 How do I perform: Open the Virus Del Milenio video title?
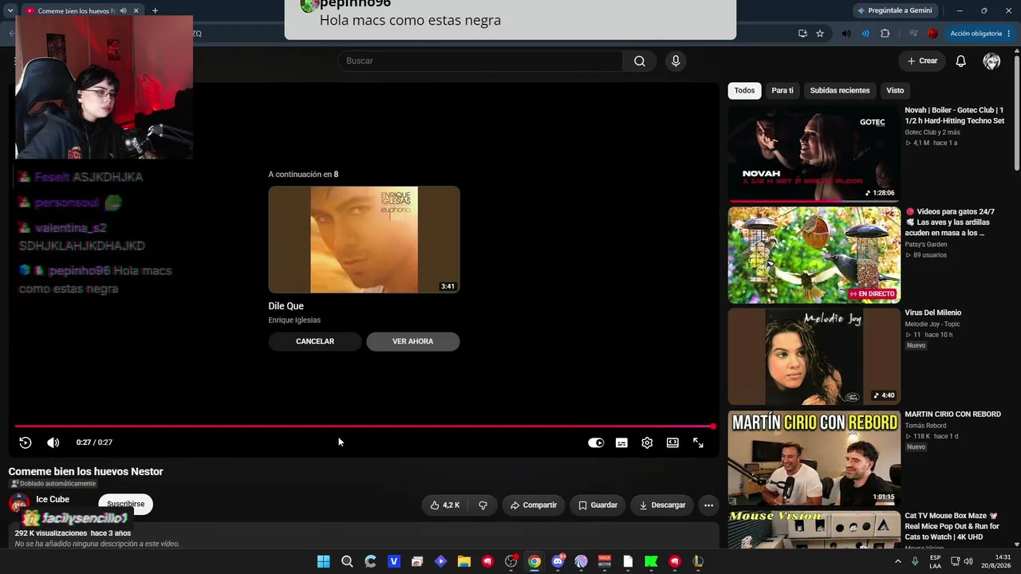coord(932,313)
